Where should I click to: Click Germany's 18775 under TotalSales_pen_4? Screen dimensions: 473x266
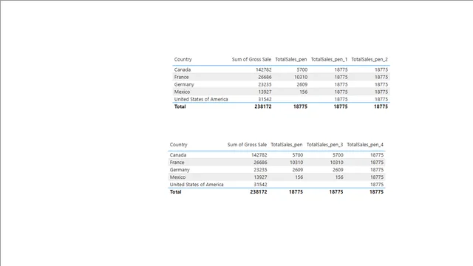tap(377, 170)
